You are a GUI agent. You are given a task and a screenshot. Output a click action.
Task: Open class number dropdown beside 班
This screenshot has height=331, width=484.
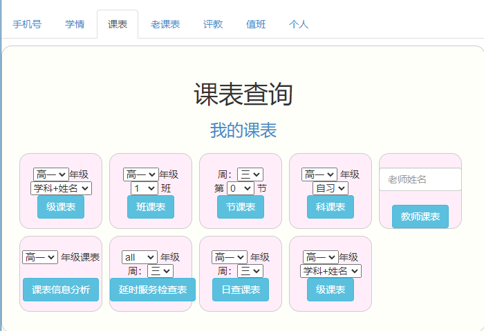pos(145,188)
